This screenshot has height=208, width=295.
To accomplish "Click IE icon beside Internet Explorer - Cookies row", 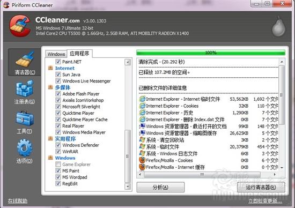I will click(143, 106).
